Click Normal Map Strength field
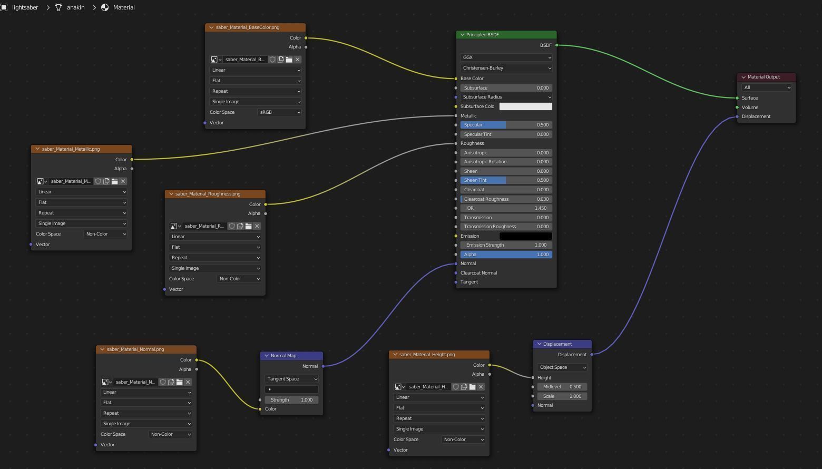This screenshot has width=822, height=469. [x=291, y=400]
